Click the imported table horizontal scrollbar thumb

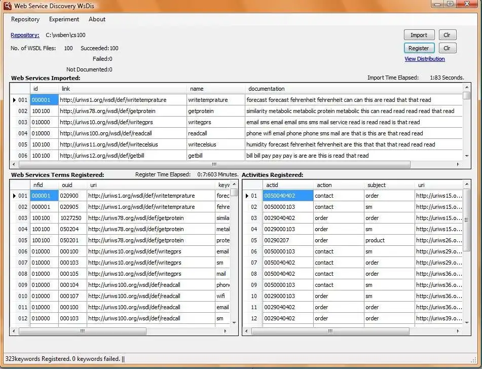tap(214, 165)
